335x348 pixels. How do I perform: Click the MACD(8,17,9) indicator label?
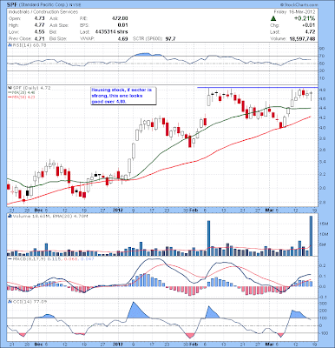click(x=51, y=258)
